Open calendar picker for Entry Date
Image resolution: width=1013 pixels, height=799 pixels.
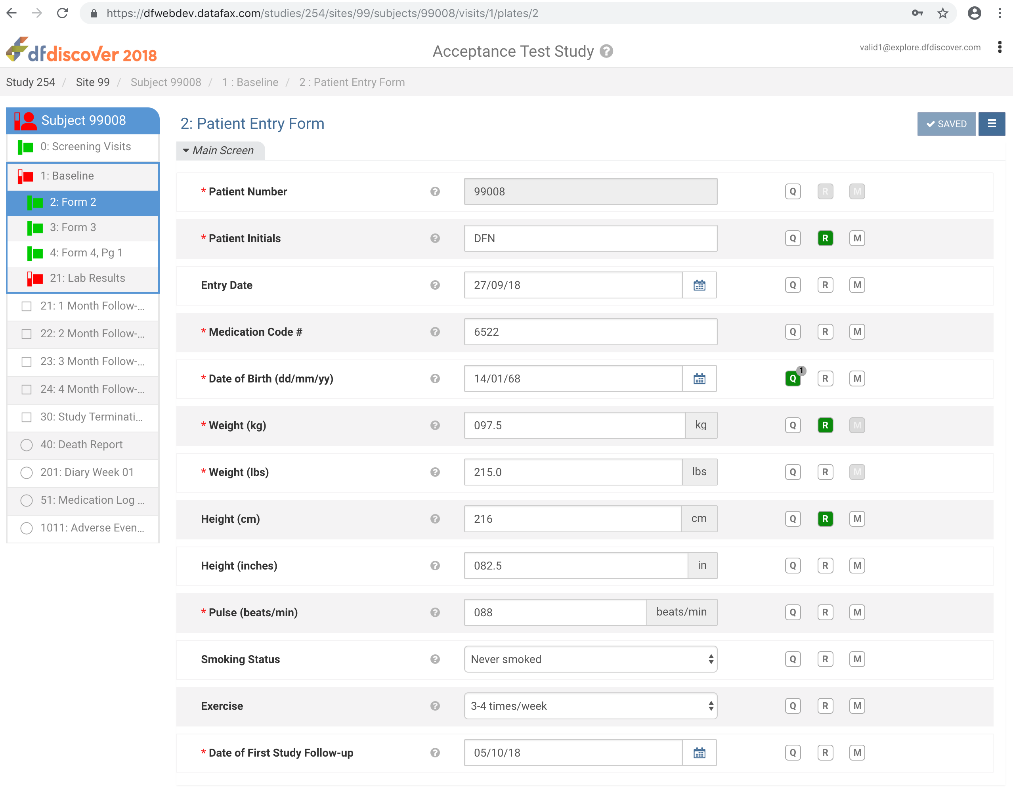pos(699,285)
